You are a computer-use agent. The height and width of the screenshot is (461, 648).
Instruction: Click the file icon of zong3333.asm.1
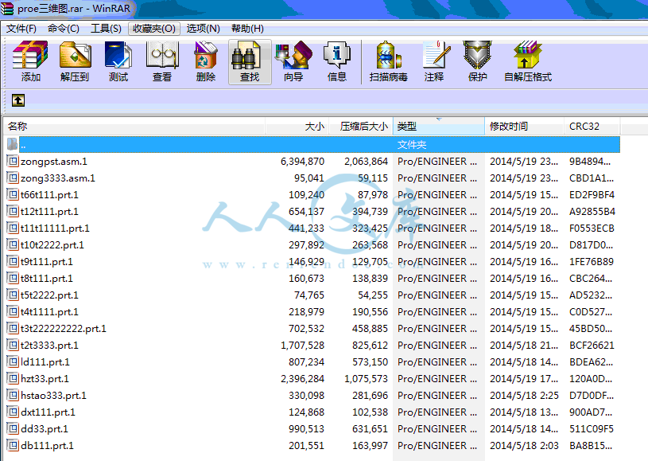tap(14, 178)
